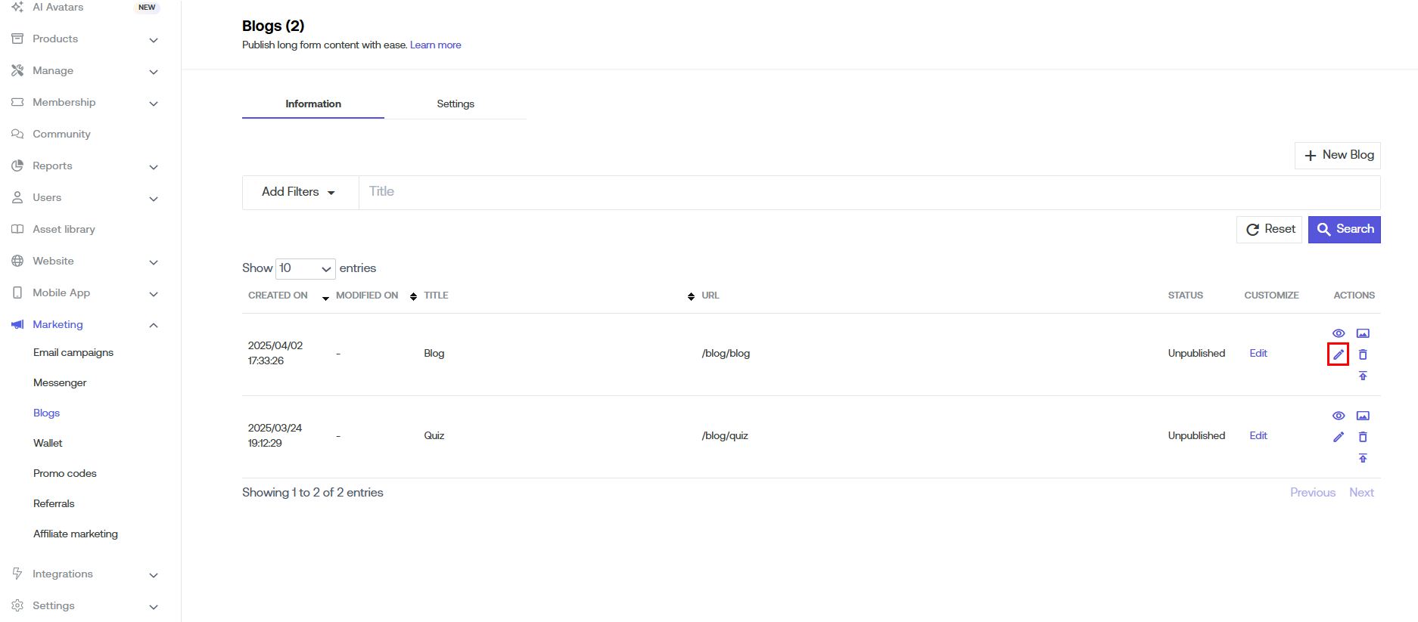
Task: Click the New Blog button
Action: 1338,155
